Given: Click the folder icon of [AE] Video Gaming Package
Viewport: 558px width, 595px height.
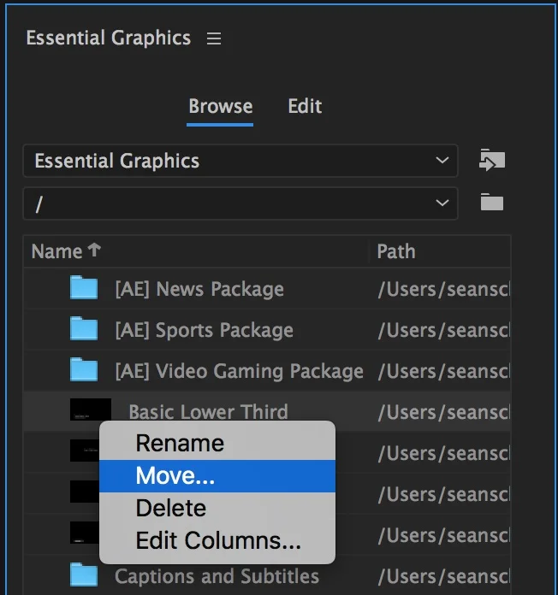Looking at the screenshot, I should coord(84,369).
